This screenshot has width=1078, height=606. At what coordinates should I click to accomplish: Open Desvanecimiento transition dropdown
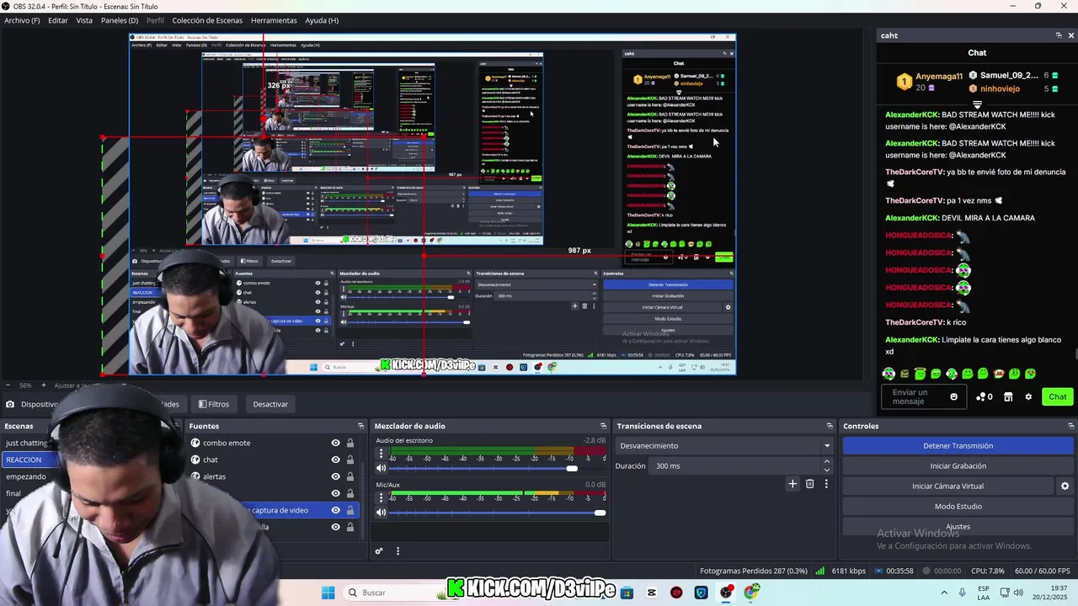pos(724,446)
